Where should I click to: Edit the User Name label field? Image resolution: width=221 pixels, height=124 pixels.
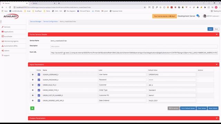122,74
